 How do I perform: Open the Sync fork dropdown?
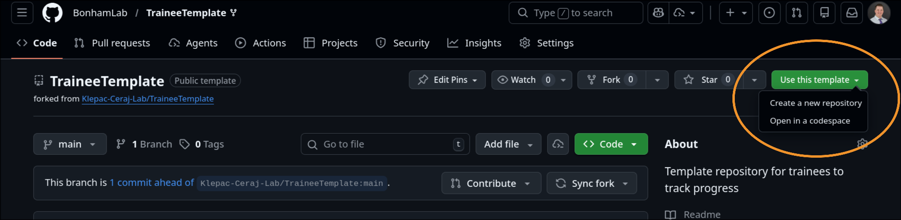point(592,184)
